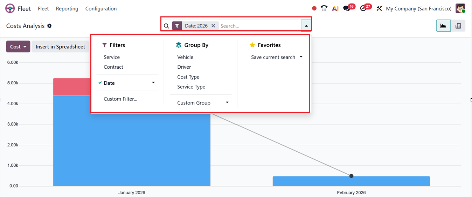Open the activities clock icon
The image size is (472, 197).
(363, 9)
